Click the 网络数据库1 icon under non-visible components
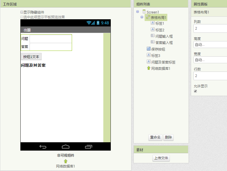Screen dimensions: 227x171 pos(65,161)
